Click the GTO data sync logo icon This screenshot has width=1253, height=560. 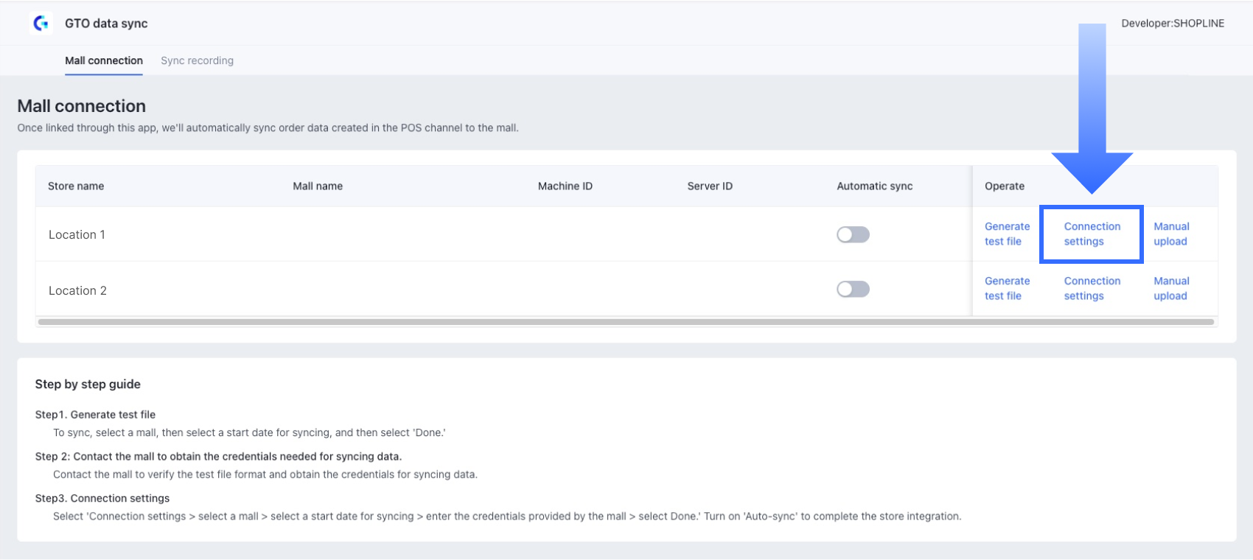click(41, 24)
